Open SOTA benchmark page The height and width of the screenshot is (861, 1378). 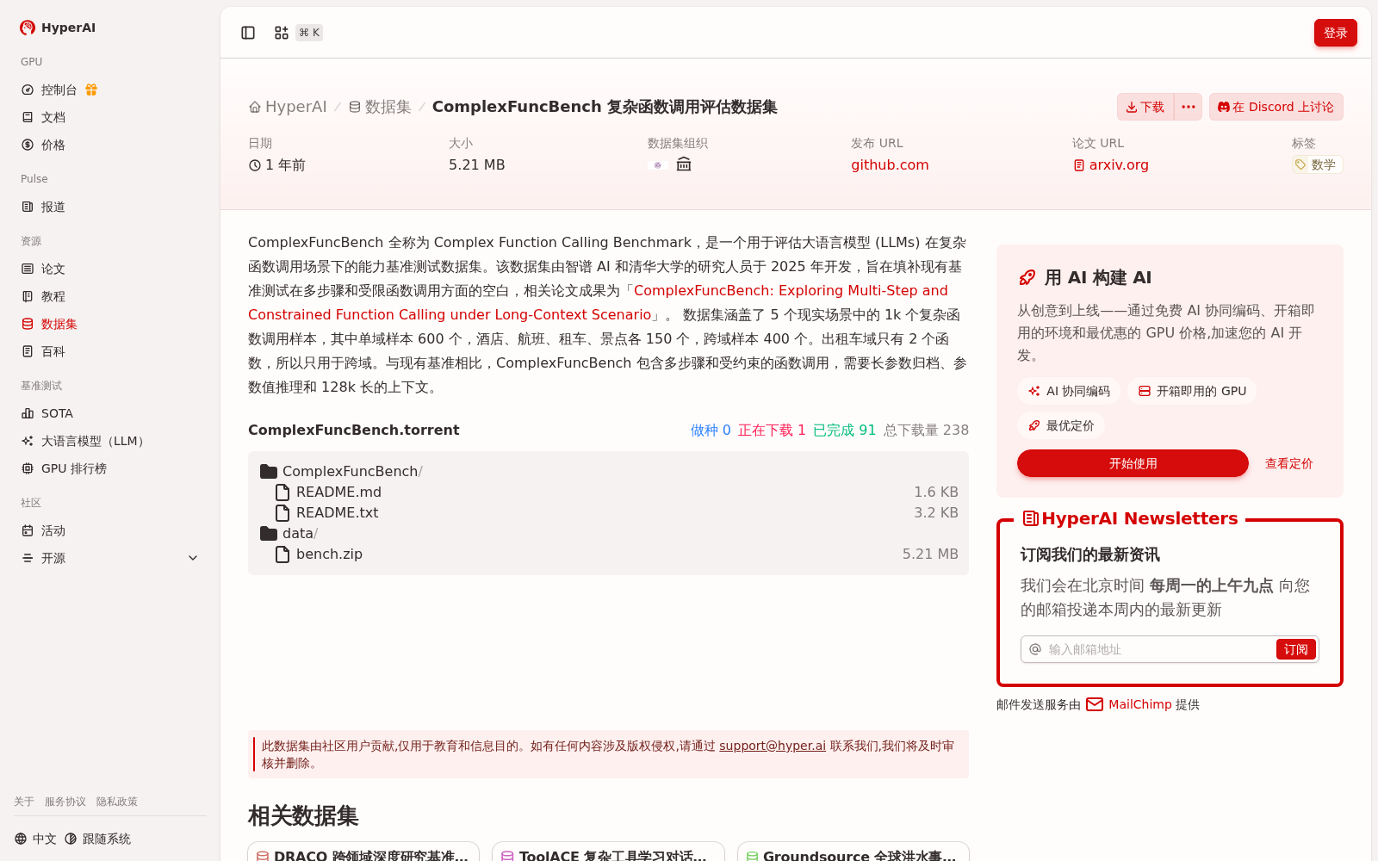click(110, 413)
